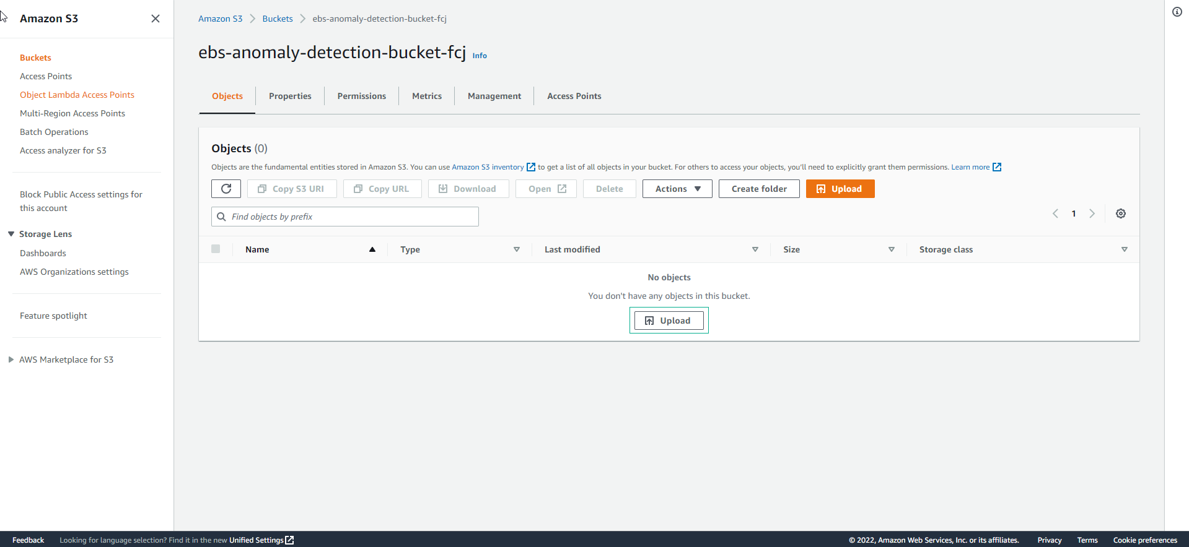Screen dimensions: 1189x547
Task: Click Create folder button
Action: pos(759,189)
